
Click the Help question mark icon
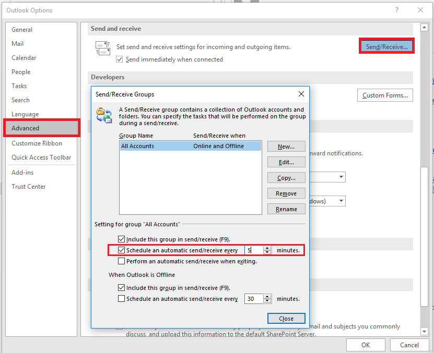[x=396, y=10]
